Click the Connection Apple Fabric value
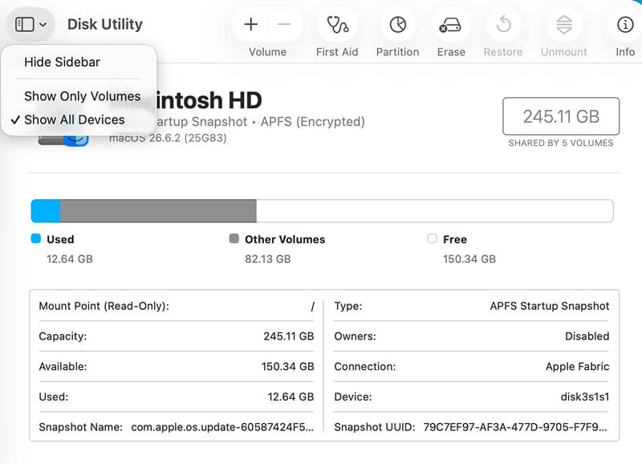This screenshot has width=642, height=464. pyautogui.click(x=577, y=367)
